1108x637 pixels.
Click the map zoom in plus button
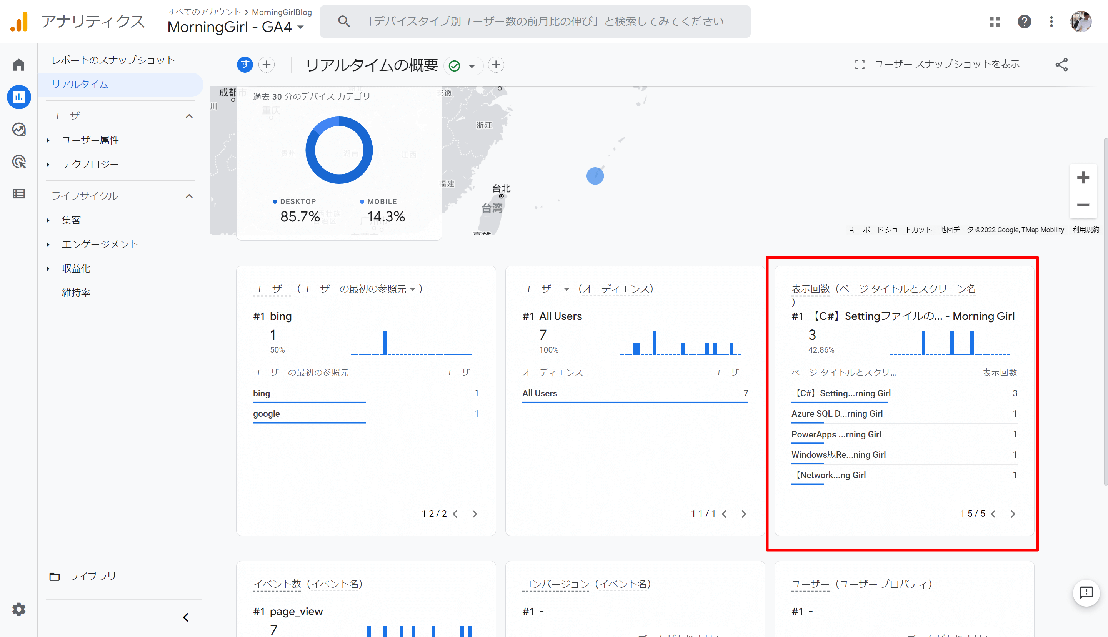(1083, 178)
